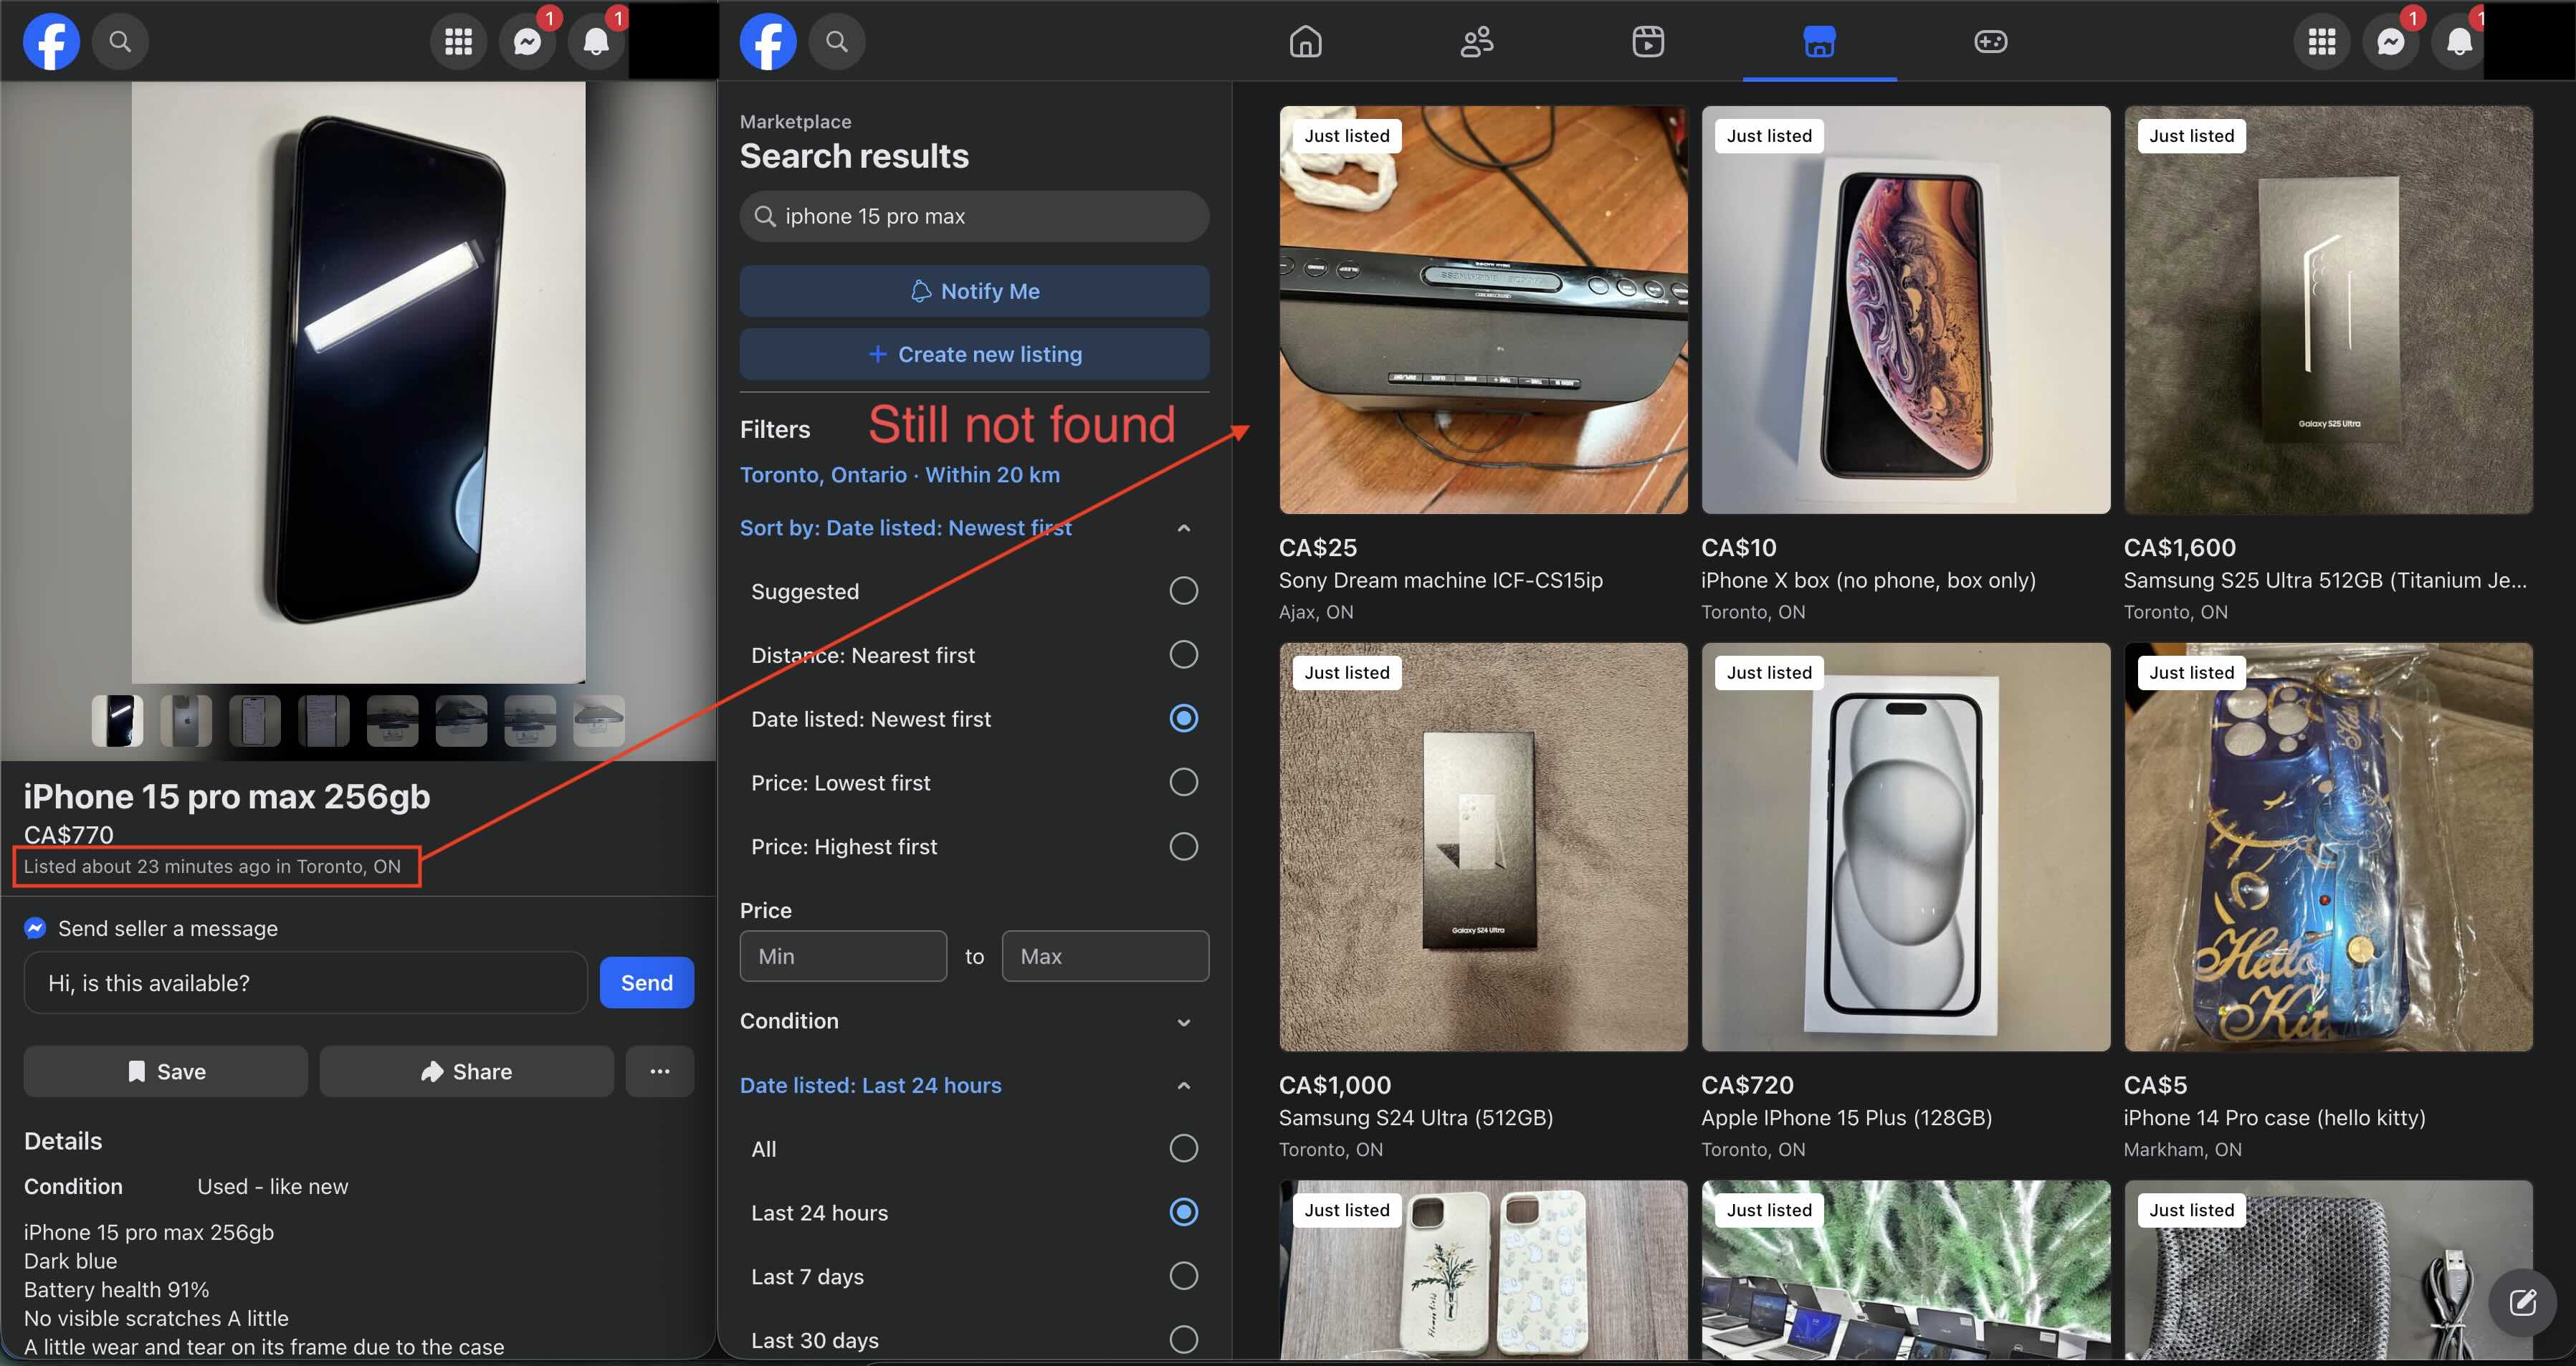Click the Min price field

(x=843, y=956)
